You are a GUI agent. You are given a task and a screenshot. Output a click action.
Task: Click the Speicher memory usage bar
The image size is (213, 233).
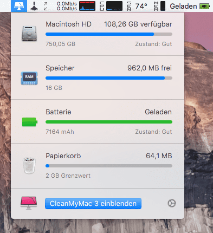(x=109, y=78)
